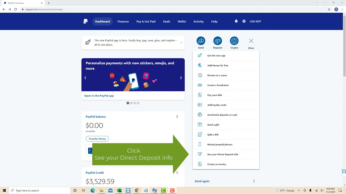This screenshot has height=194, width=346.
Task: Reload the page in Chrome
Action: 15,9
